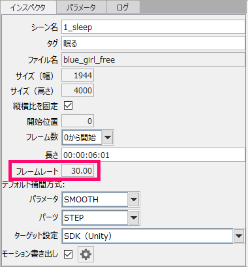Click the サイズ(幅) field showing 1944

pyautogui.click(x=78, y=75)
